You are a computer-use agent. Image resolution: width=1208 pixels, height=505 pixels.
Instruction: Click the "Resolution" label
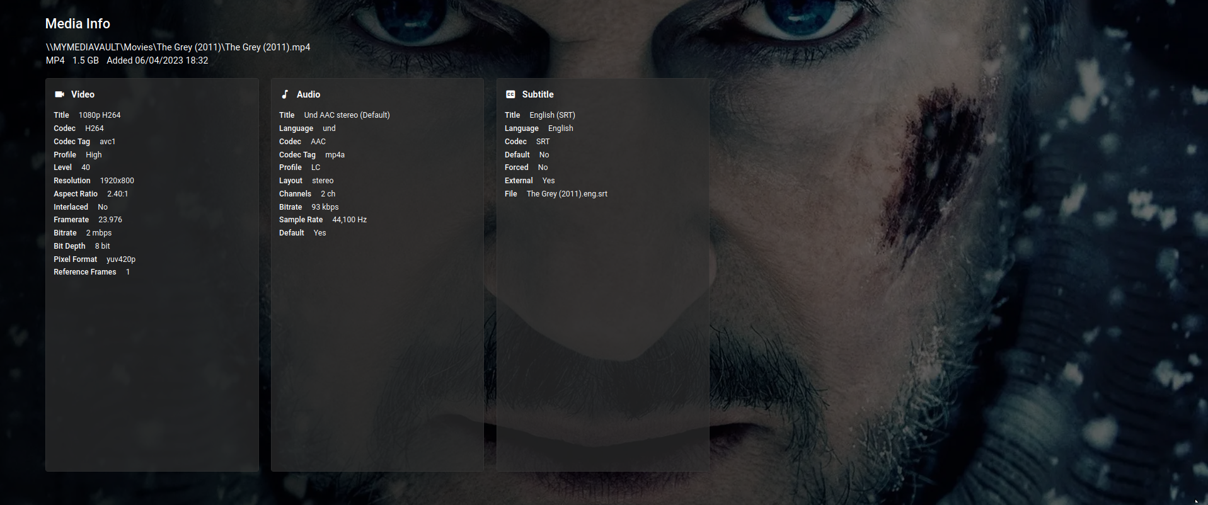(72, 181)
